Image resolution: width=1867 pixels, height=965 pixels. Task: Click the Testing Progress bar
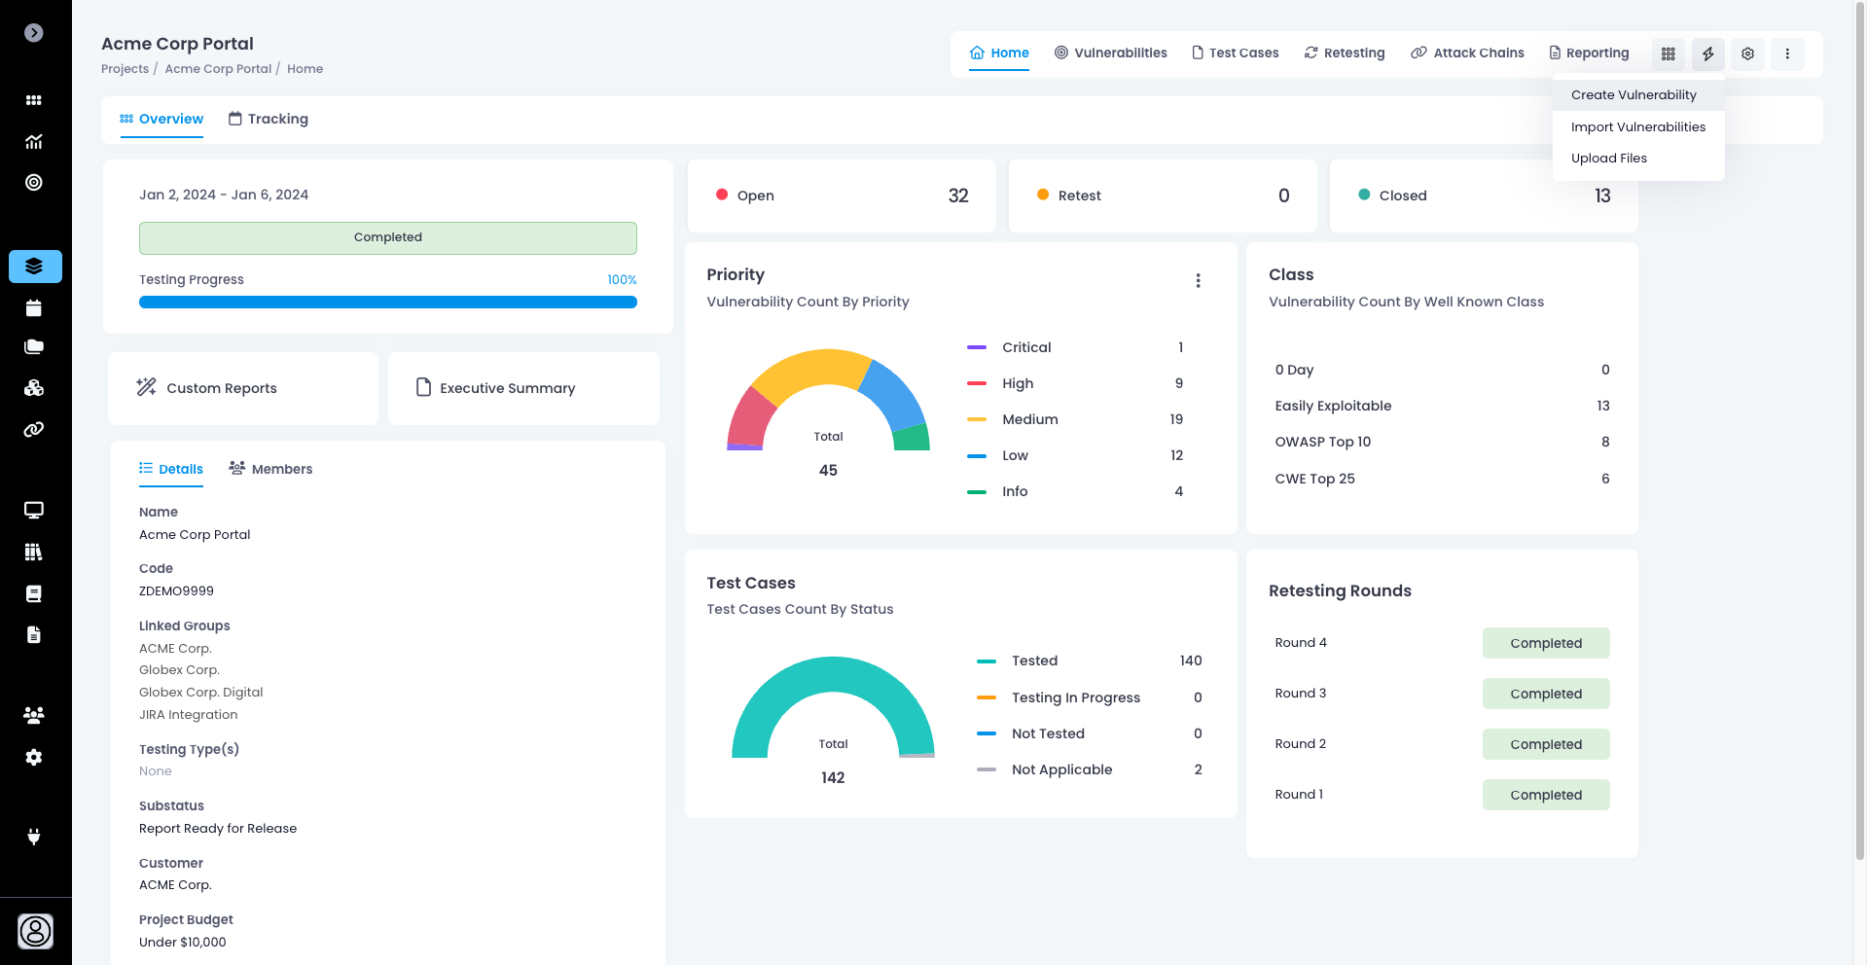coord(387,303)
